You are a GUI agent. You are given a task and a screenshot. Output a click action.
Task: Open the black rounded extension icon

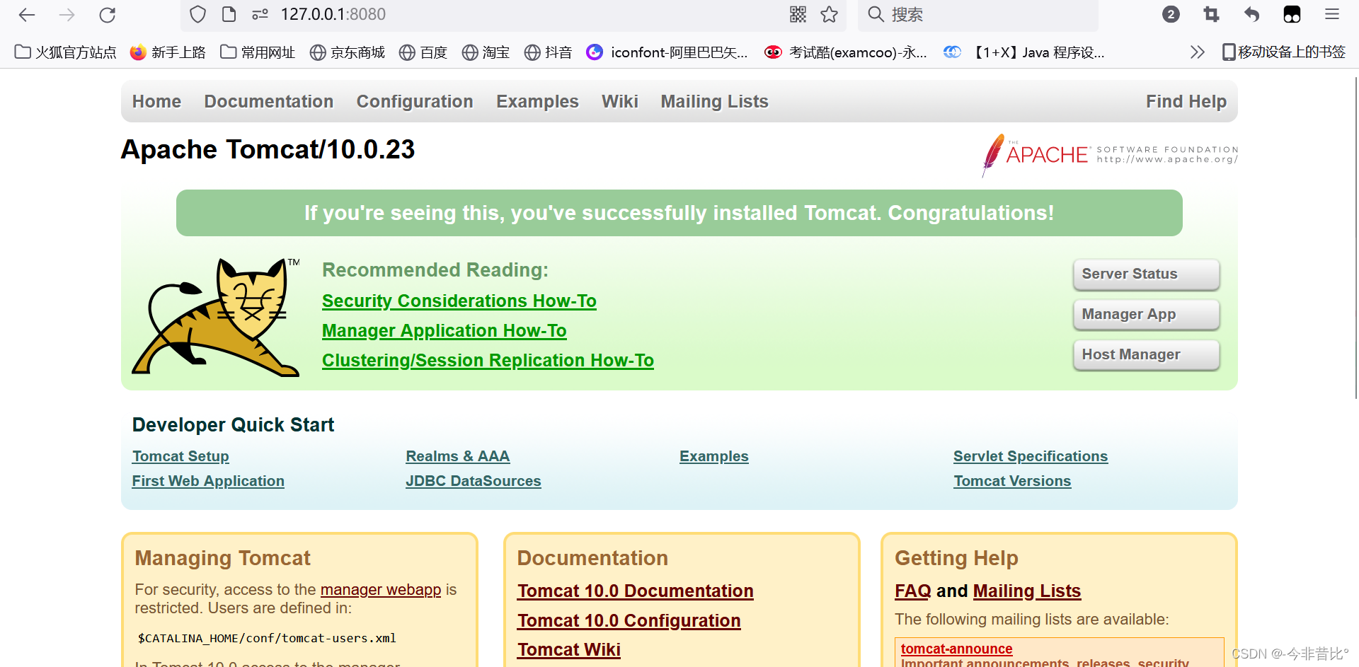click(x=1292, y=14)
